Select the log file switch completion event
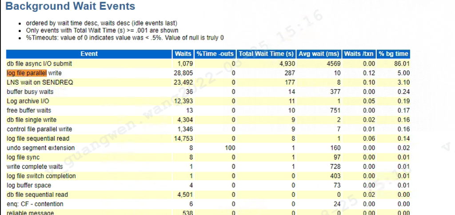Viewport: 455px width, 215px height. tap(41, 176)
